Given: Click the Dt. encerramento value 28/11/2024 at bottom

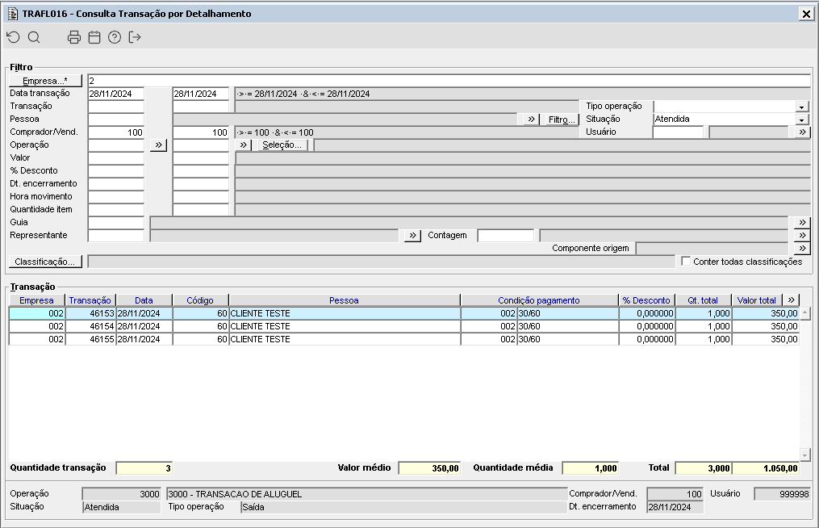Looking at the screenshot, I should point(675,507).
